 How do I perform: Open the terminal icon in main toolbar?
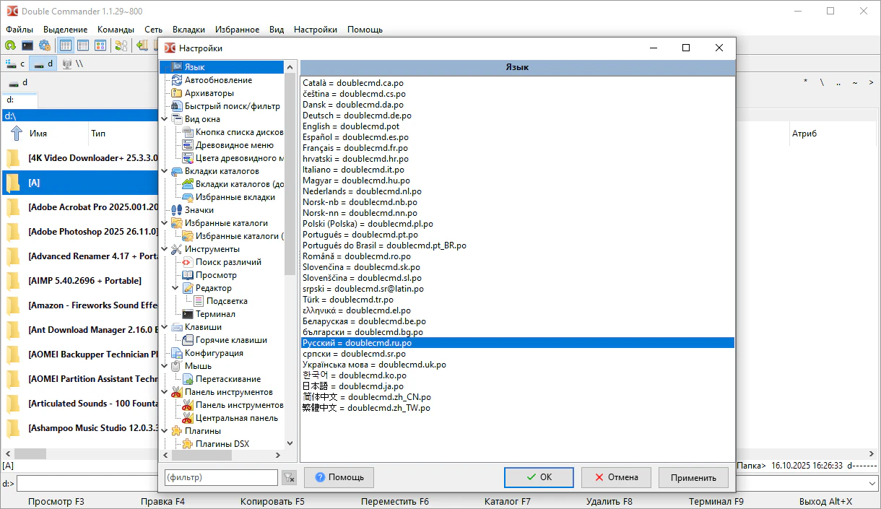coord(28,45)
